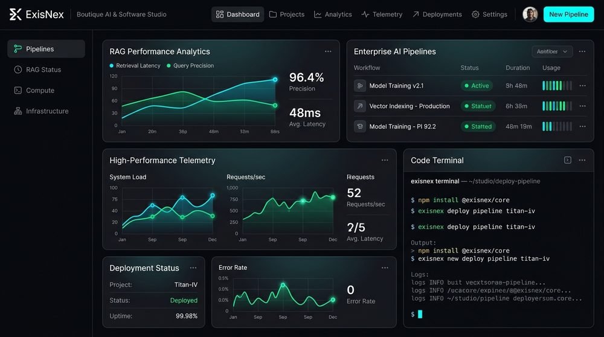Click the Dashboard grid icon

pos(220,14)
